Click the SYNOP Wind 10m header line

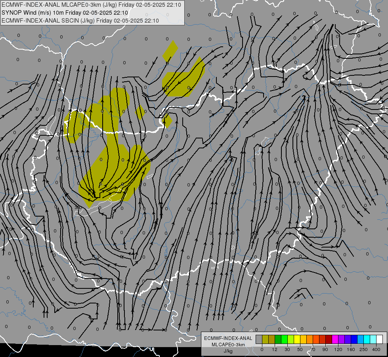coord(65,13)
